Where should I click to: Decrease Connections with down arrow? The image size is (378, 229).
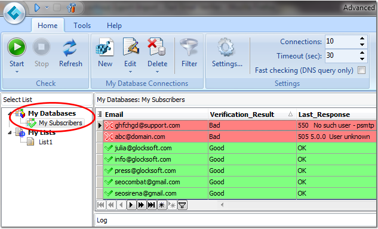(x=362, y=45)
